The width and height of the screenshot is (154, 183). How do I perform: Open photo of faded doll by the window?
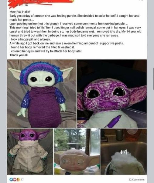(77, 151)
